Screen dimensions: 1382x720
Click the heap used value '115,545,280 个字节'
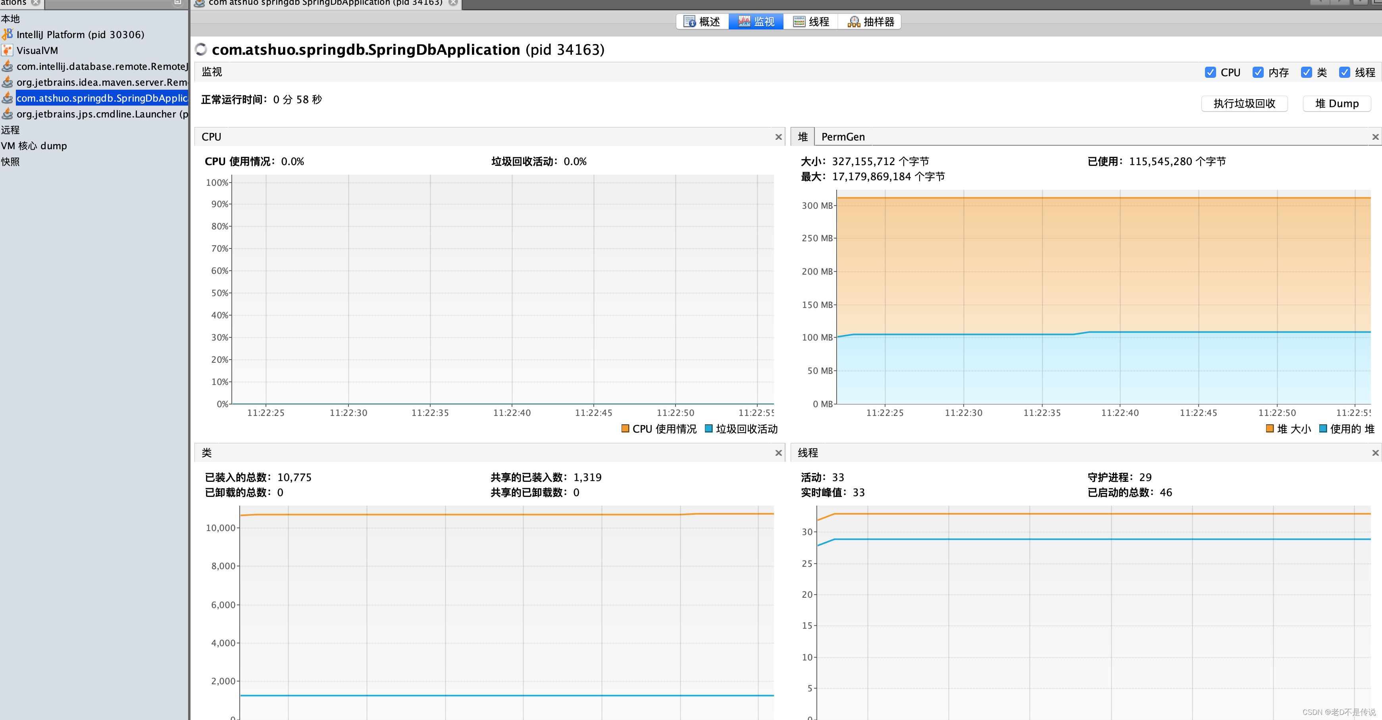click(x=1178, y=162)
